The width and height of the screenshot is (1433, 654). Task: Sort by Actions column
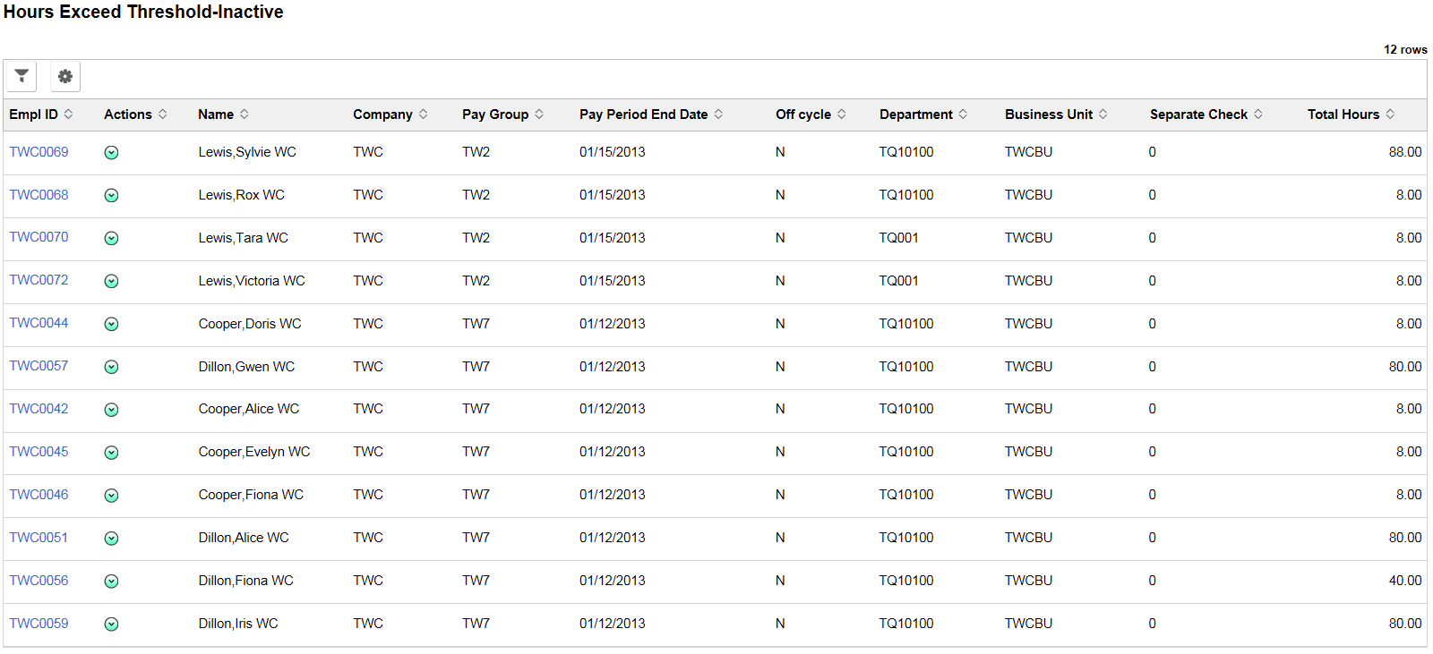[x=136, y=115]
